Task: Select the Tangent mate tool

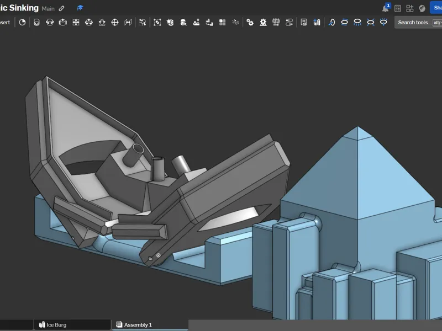Action: 143,22
